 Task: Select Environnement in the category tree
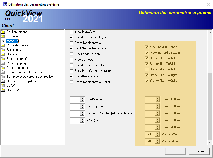point(16,32)
